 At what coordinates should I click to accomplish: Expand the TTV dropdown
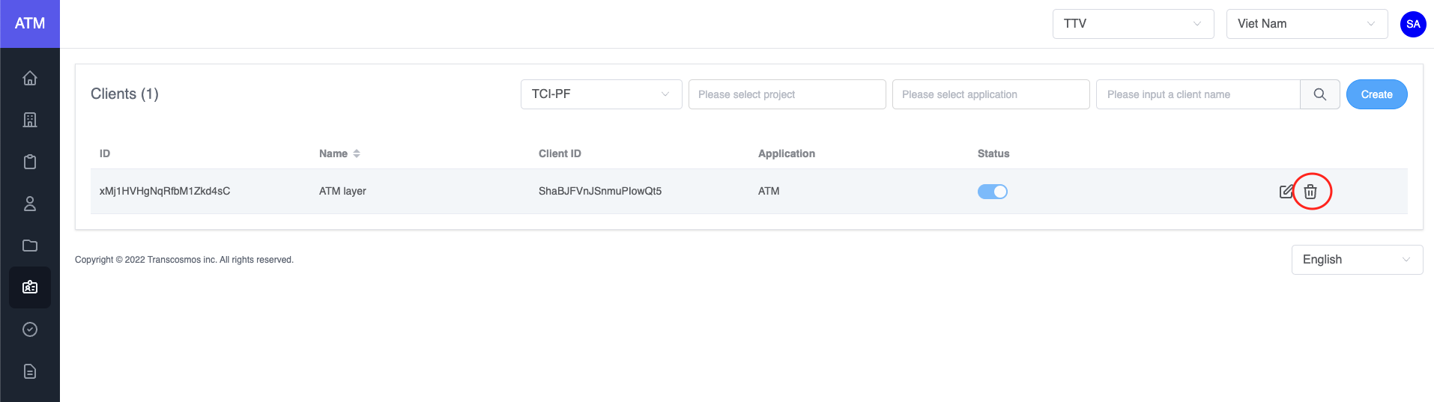coord(1133,24)
